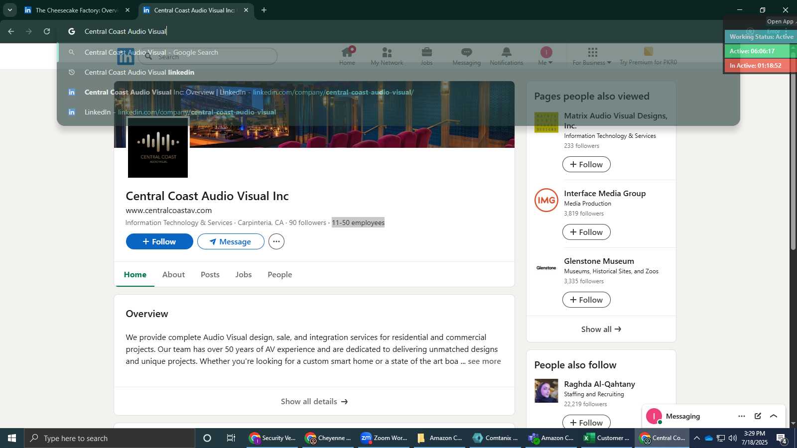Click the Central Coast company logo

pos(158,148)
